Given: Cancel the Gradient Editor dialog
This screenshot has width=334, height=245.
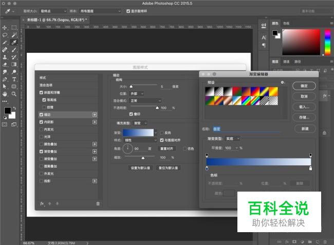Looking at the screenshot, I should (x=304, y=96).
